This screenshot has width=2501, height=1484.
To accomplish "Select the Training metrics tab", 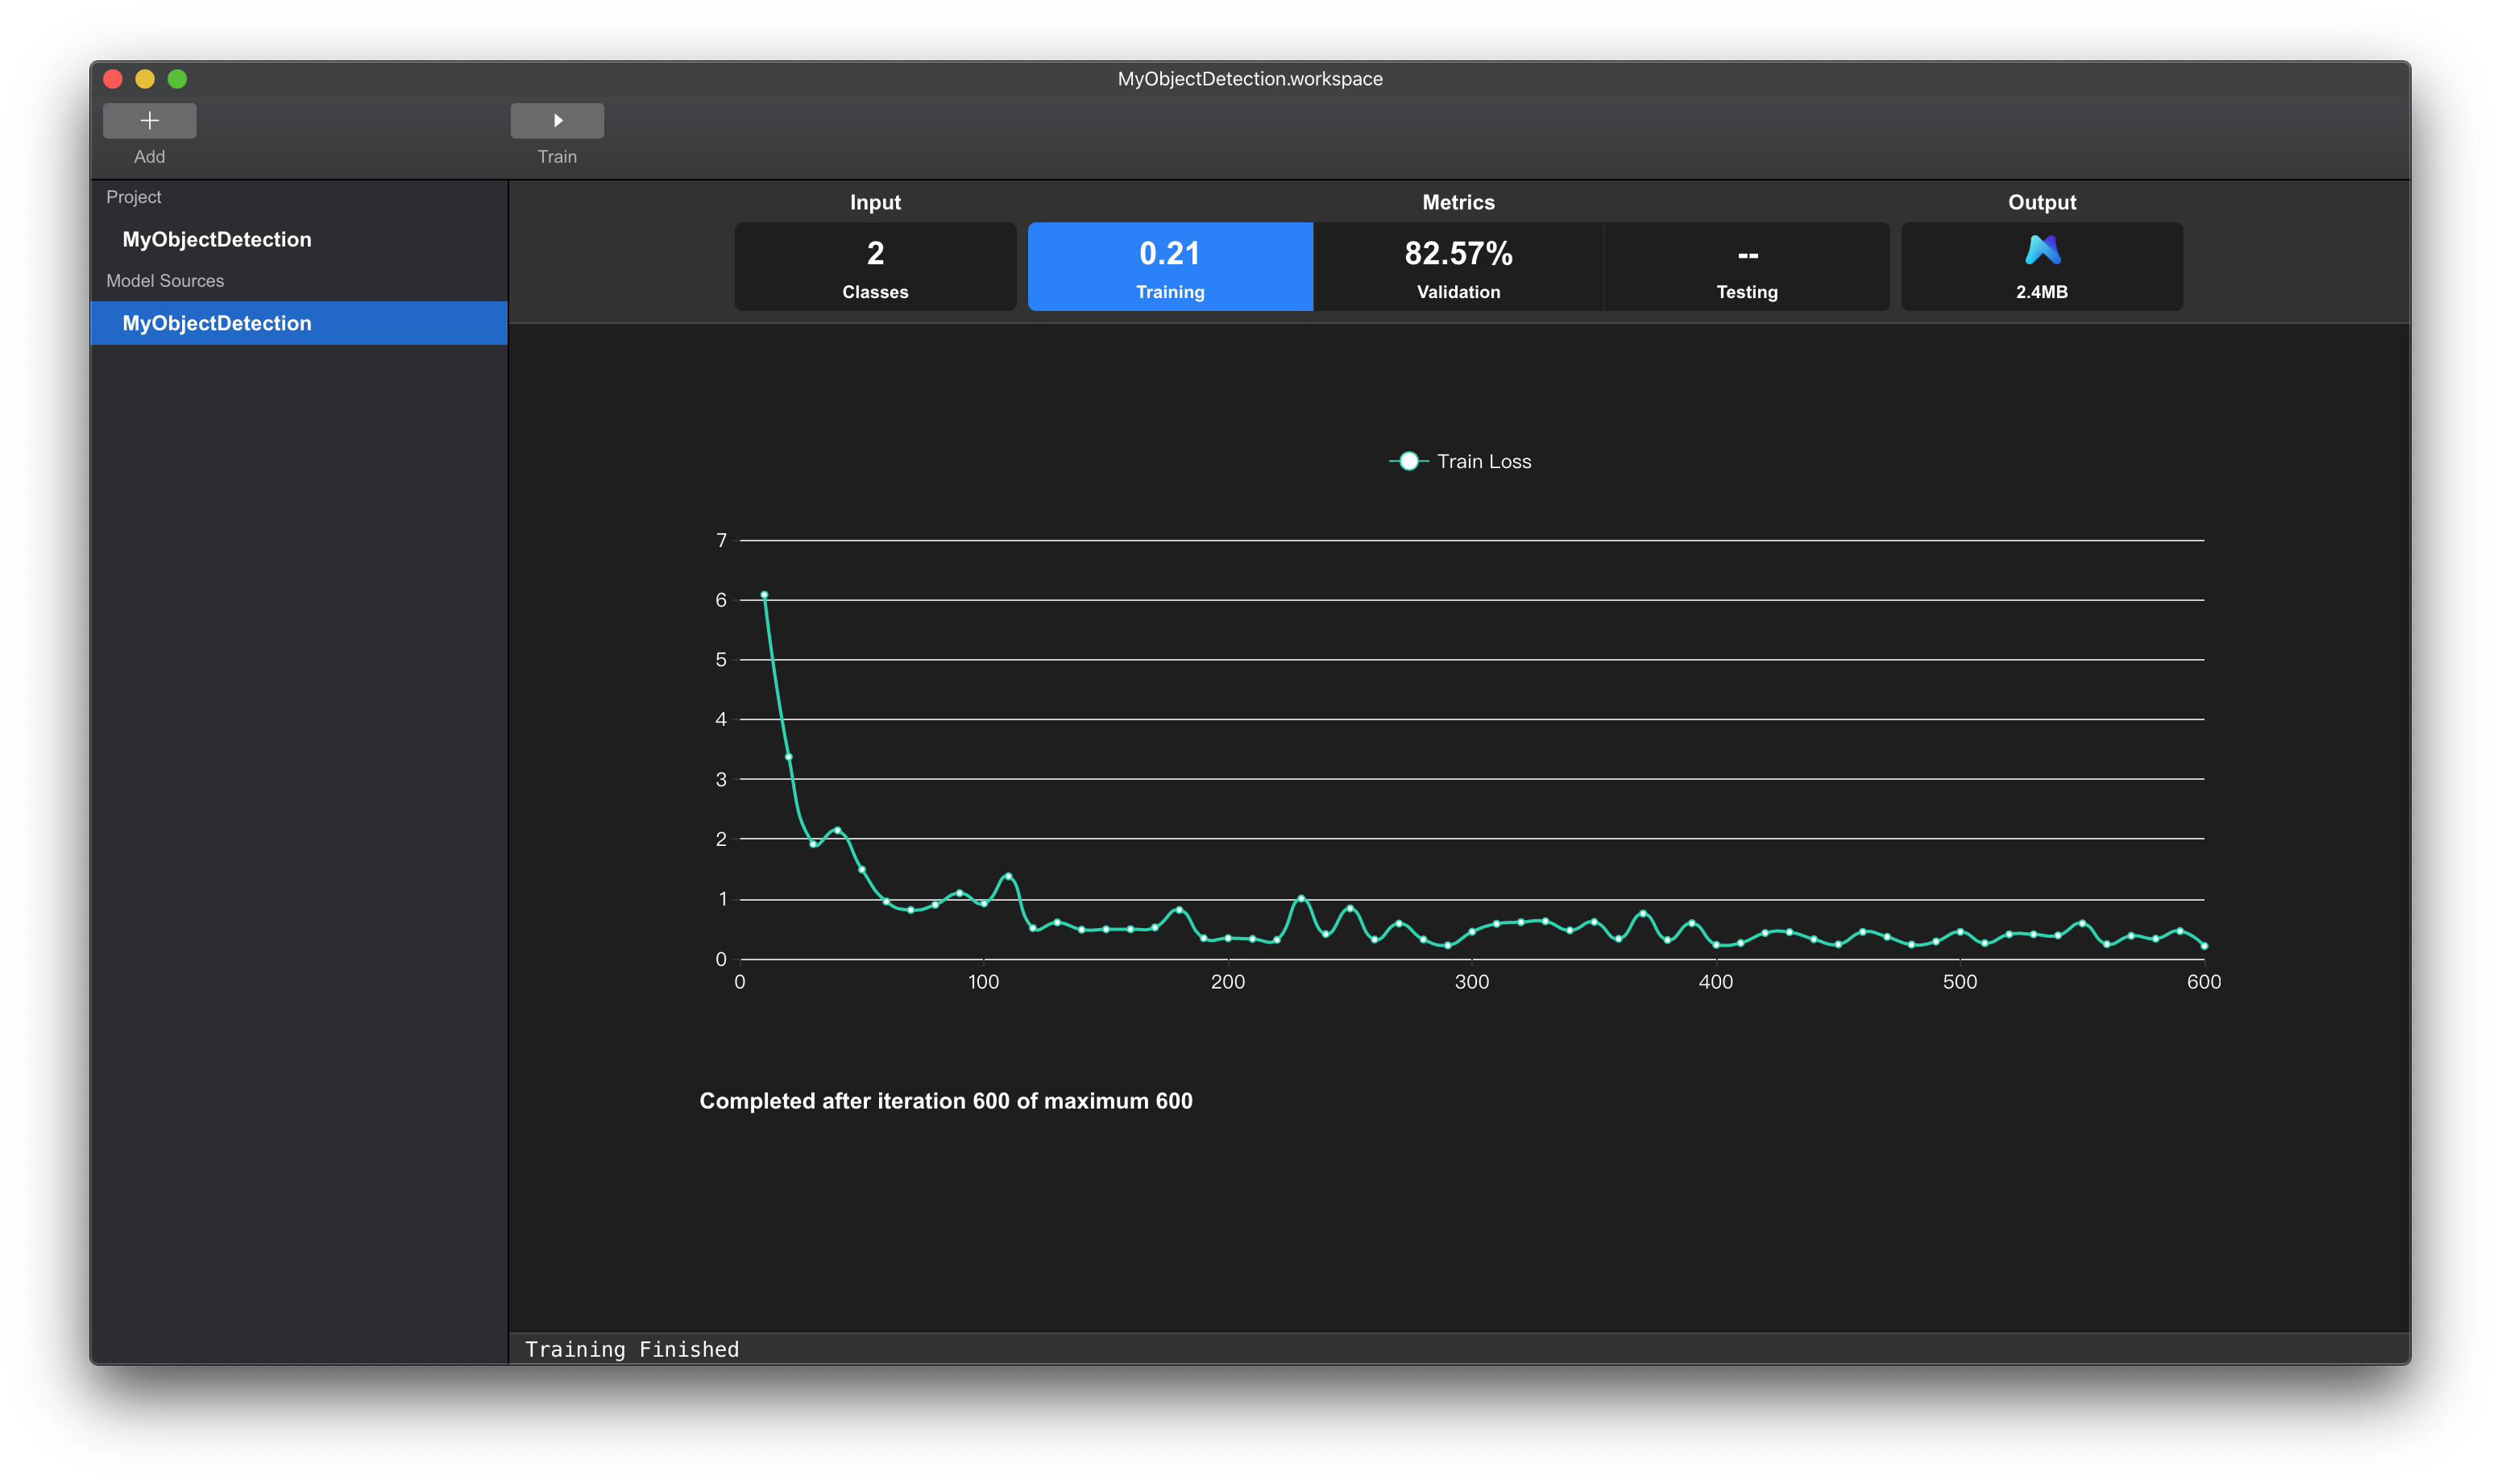I will [x=1169, y=266].
